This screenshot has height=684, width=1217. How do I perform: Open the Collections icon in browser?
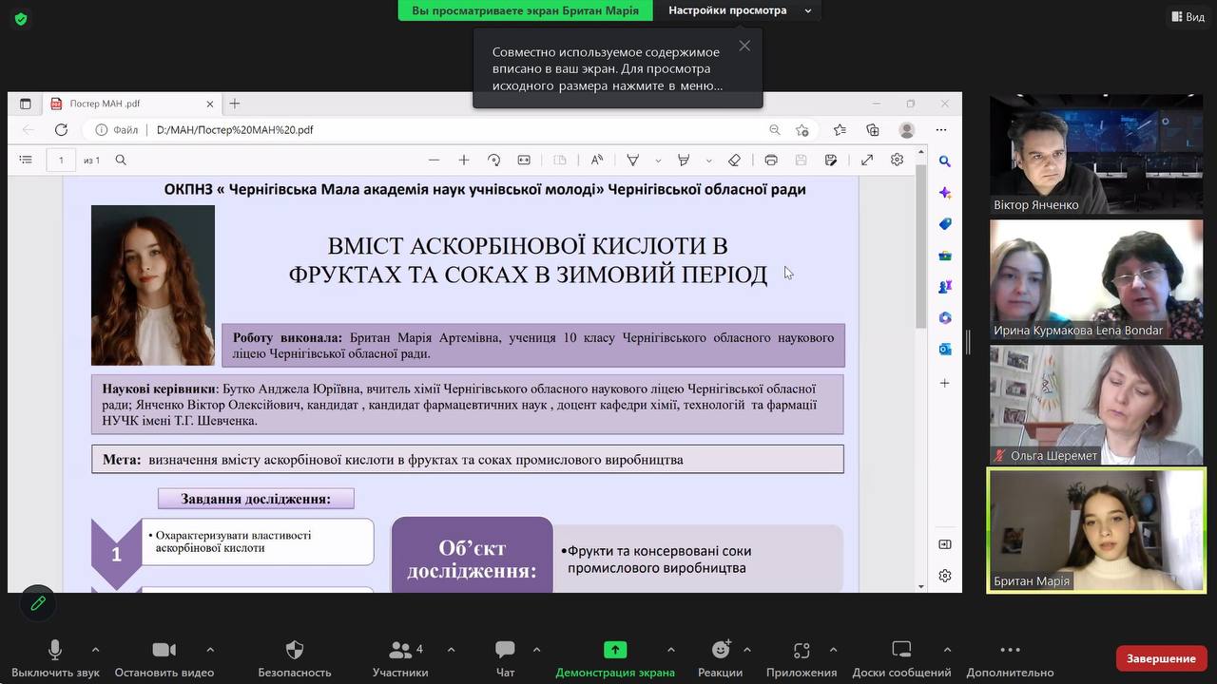click(873, 130)
